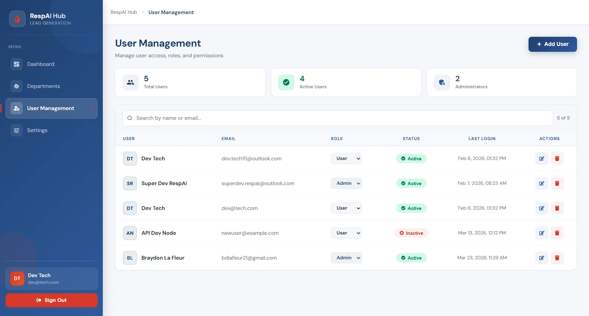Toggle Active status for dev@tech.com row
The image size is (589, 316).
(411, 208)
